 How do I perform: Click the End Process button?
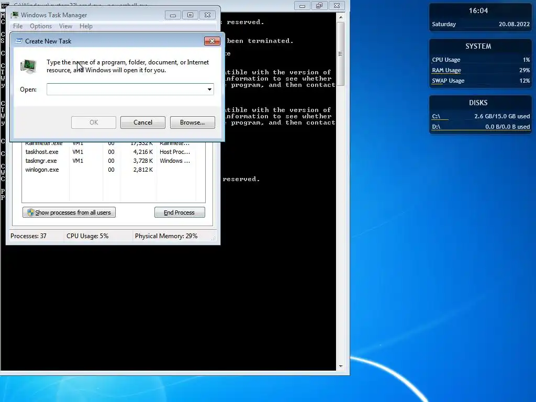pos(180,213)
